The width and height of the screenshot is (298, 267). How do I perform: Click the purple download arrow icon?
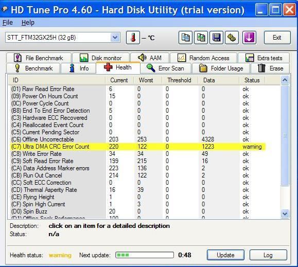pos(249,38)
